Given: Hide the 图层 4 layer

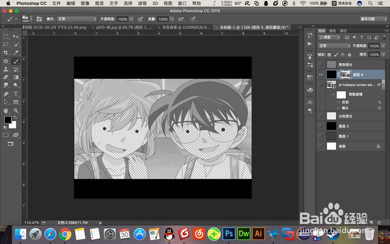Looking at the screenshot, I should click(321, 75).
